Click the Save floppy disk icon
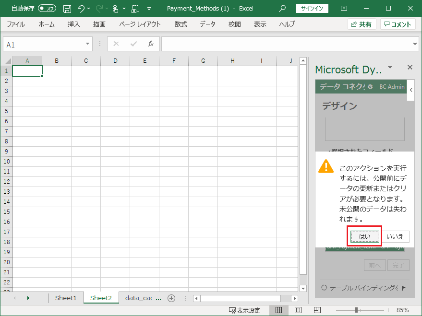This screenshot has height=316, width=422. (67, 9)
